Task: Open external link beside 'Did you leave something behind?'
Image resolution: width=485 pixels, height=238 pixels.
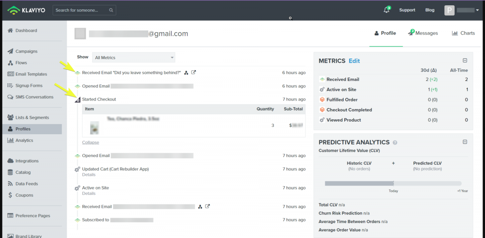Action: pyautogui.click(x=194, y=73)
